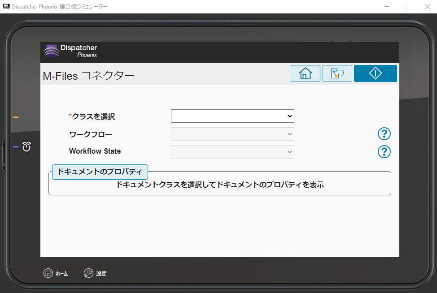The height and width of the screenshot is (293, 437).
Task: Close the Dispatcher Phoenix simulator window
Action: point(428,6)
